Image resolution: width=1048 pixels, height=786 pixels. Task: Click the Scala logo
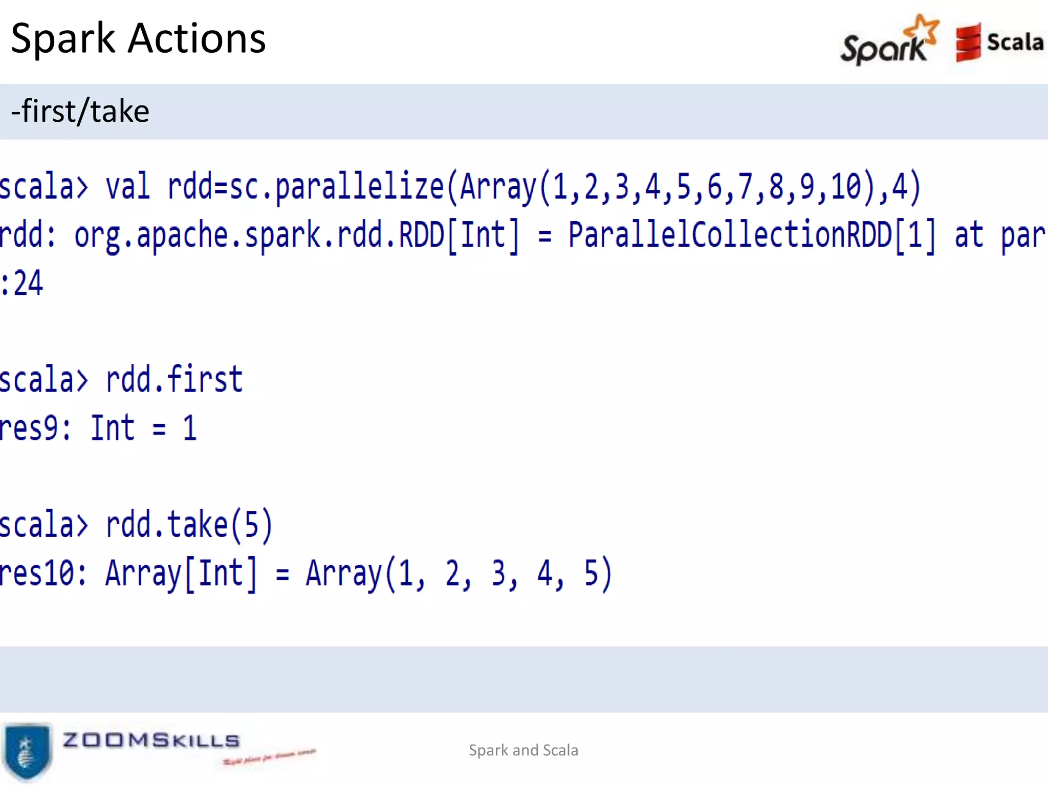coord(999,42)
